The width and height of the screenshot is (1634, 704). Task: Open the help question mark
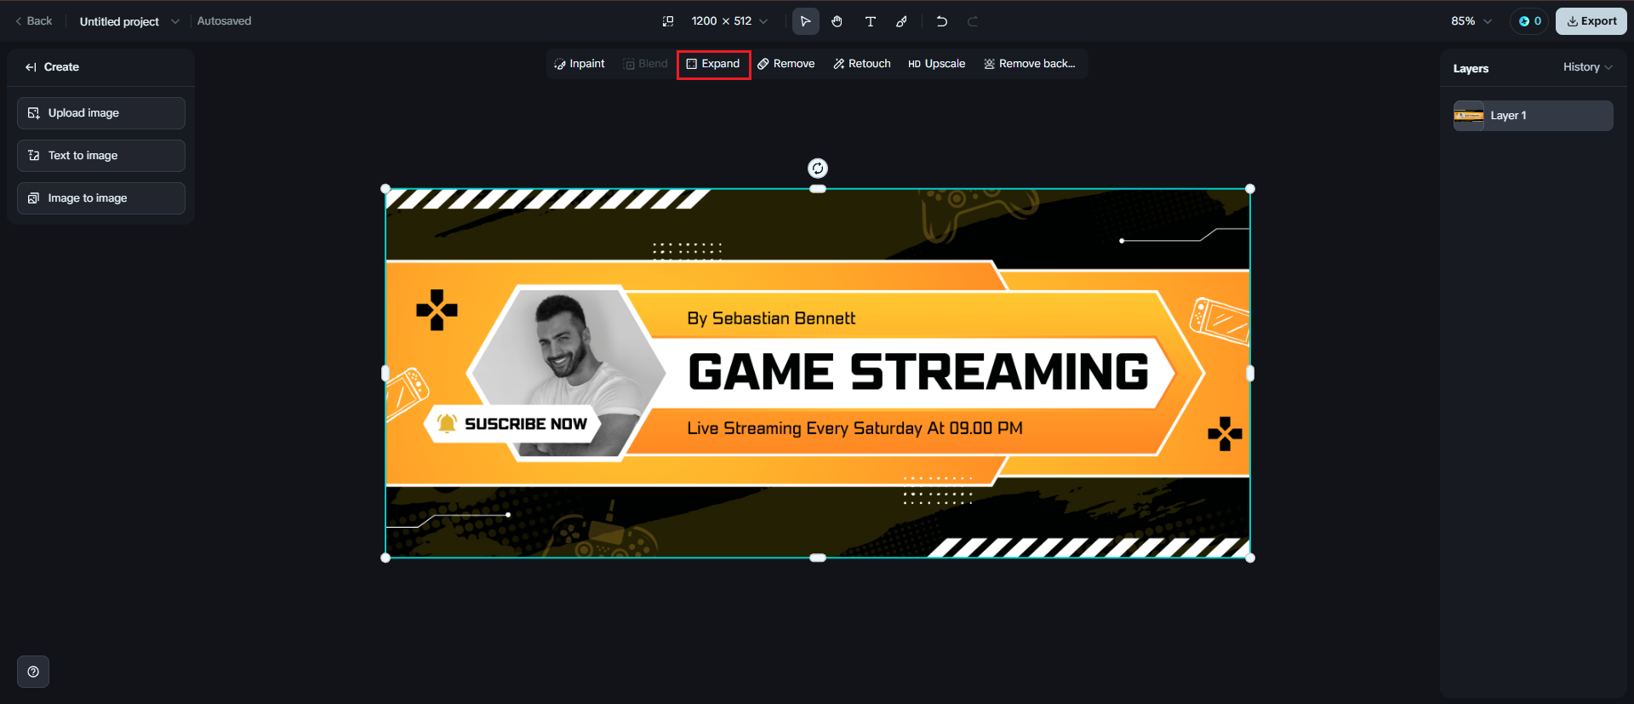click(x=33, y=672)
